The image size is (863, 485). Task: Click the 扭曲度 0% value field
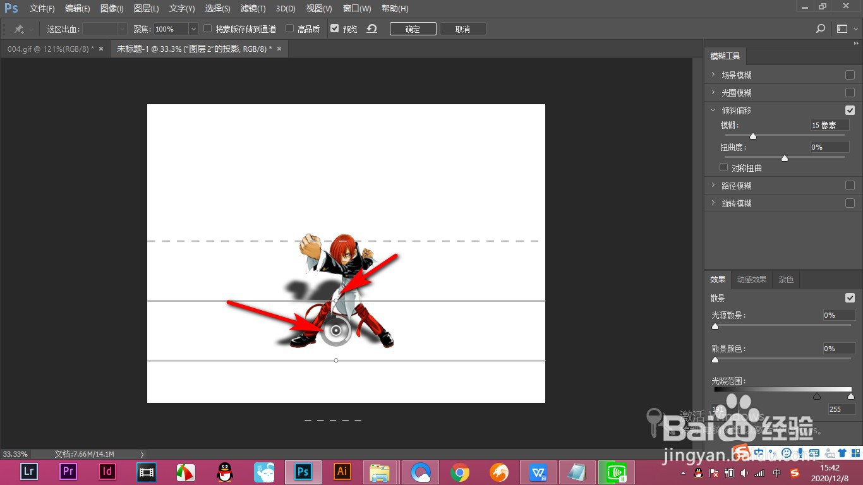tap(830, 147)
